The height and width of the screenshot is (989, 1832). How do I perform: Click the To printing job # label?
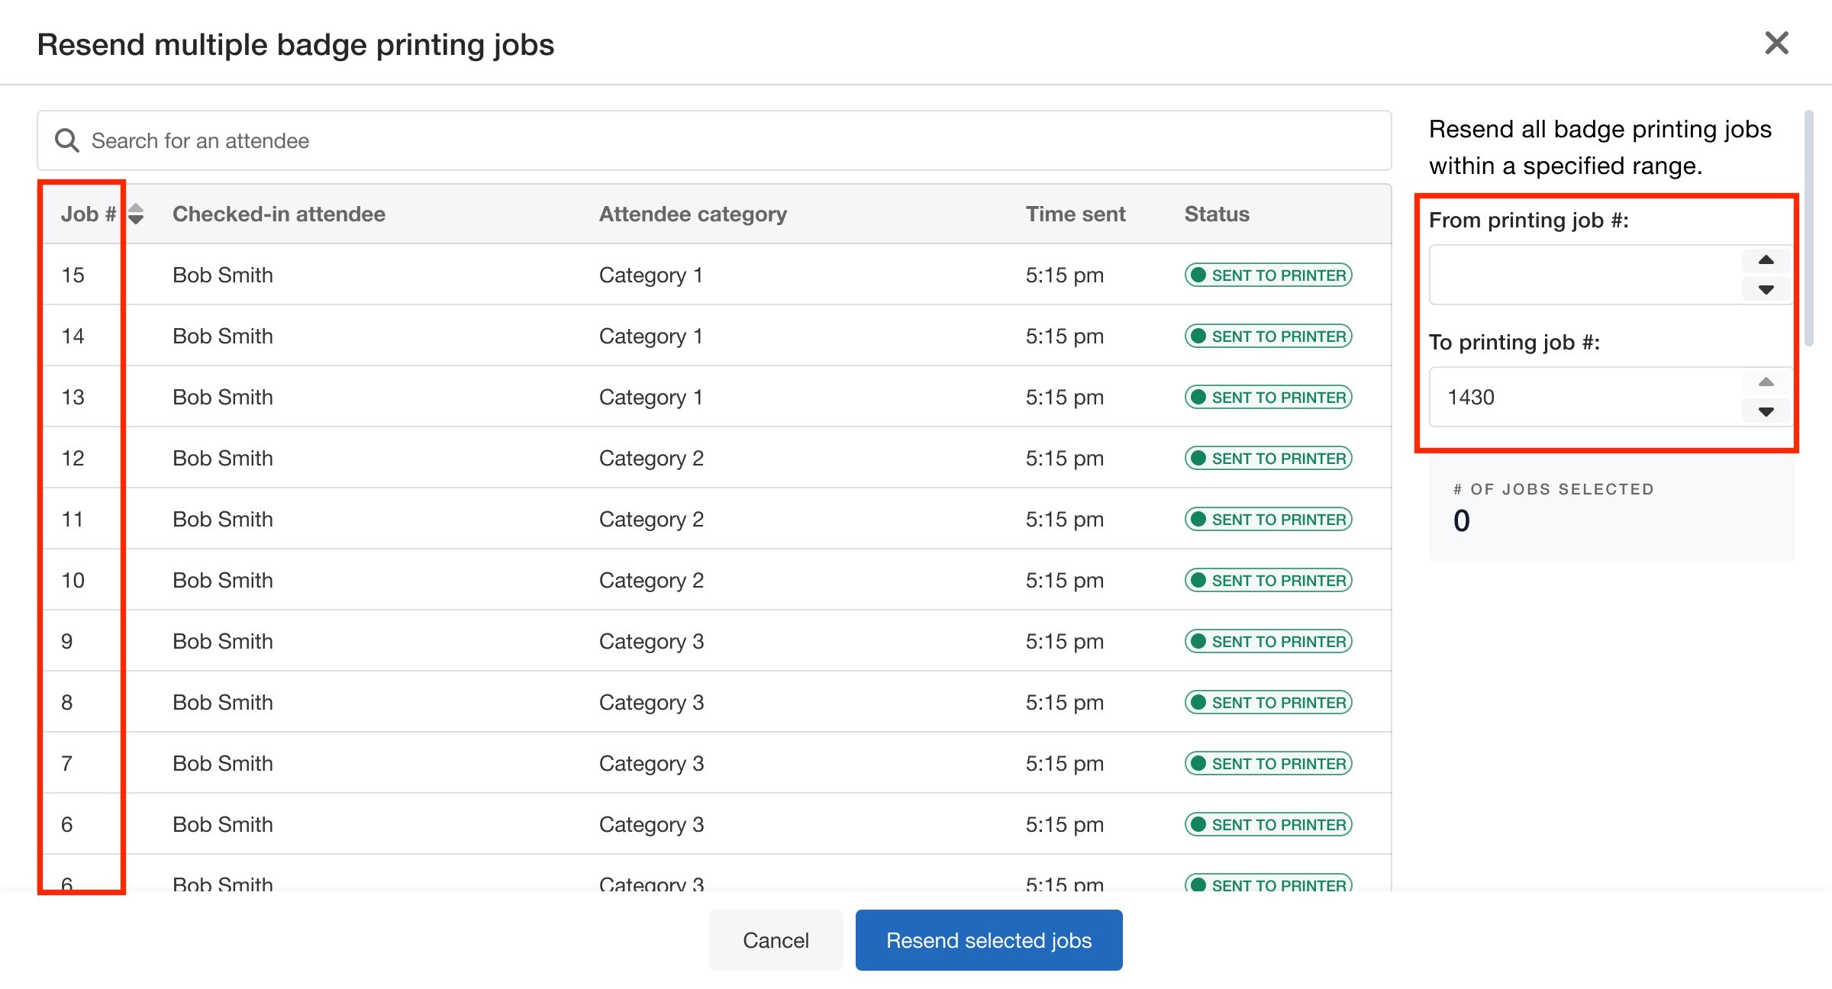[x=1514, y=343]
